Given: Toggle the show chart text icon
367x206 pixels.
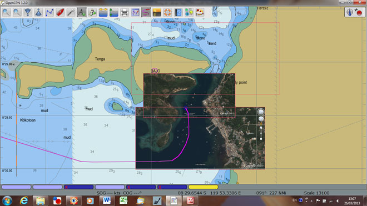Looking at the screenshot, I should click(81, 12).
